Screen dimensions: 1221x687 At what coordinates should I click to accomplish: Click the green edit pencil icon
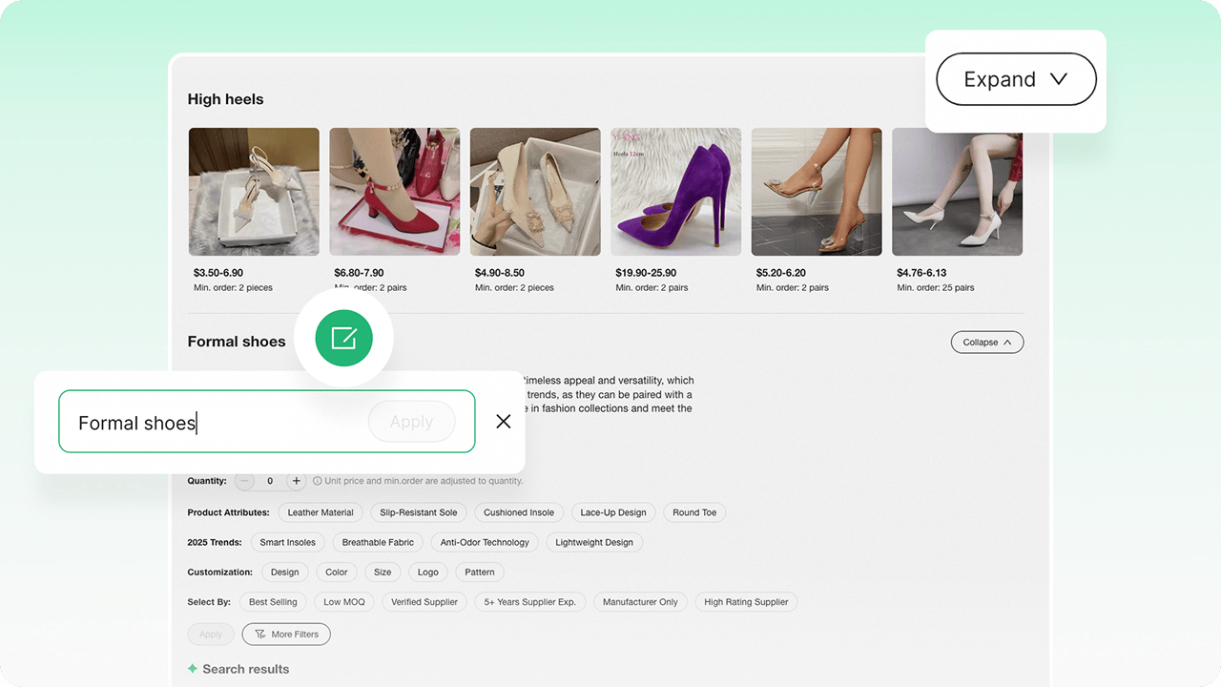pyautogui.click(x=343, y=338)
